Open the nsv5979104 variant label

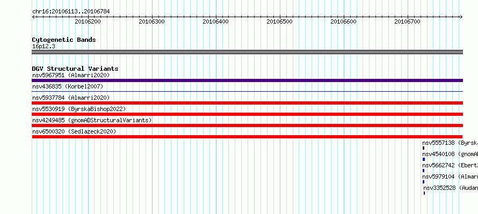pos(450,176)
